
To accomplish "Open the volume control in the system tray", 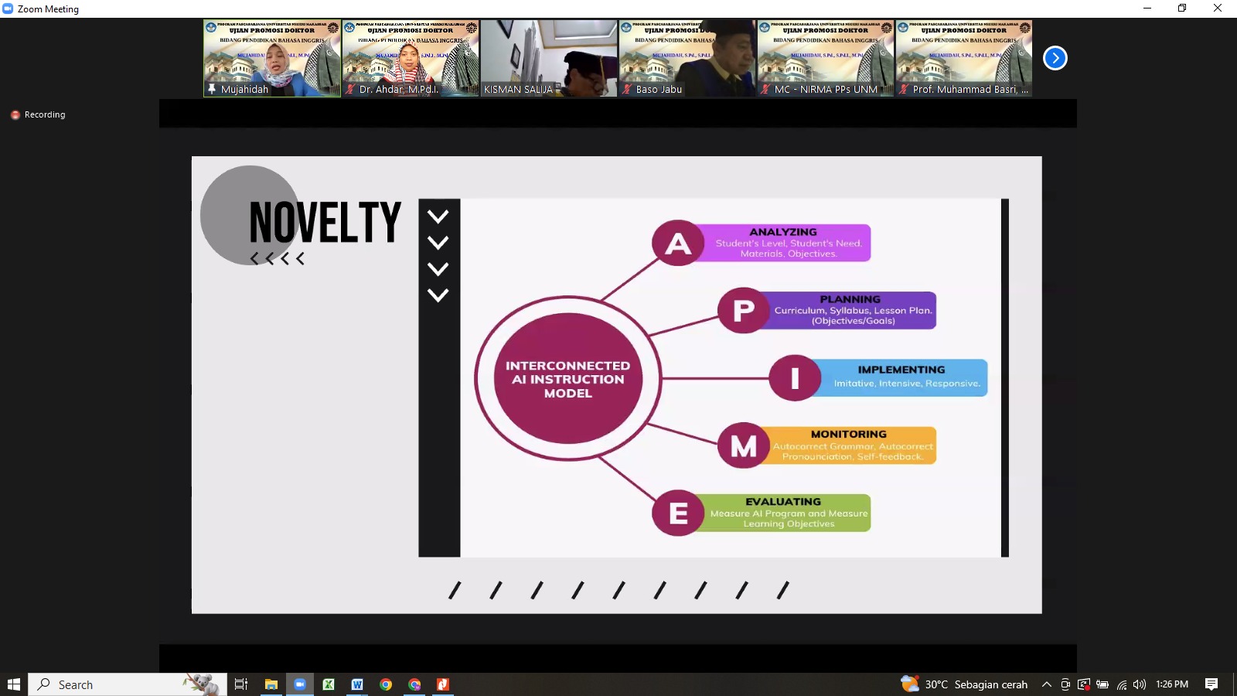I will pos(1139,684).
